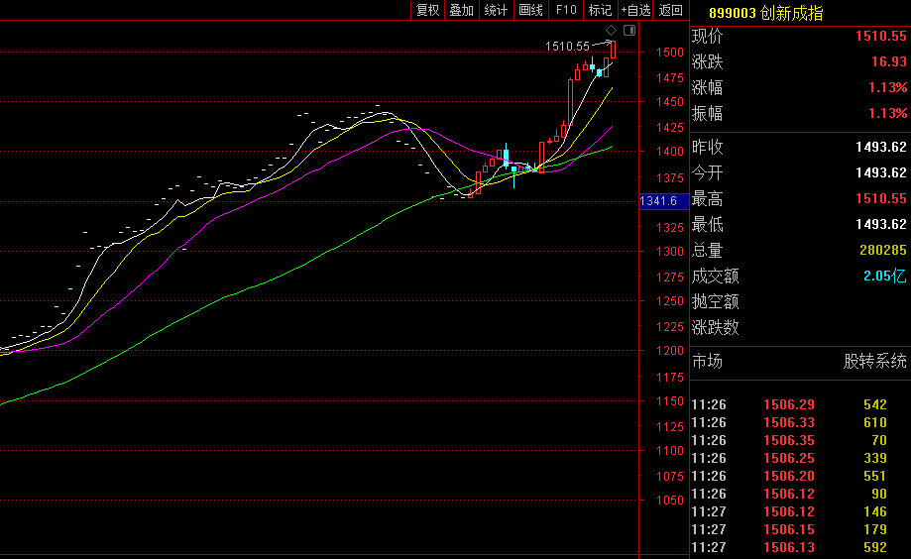Click the 1341.6 price label on axis
Screen dimensions: 911x559
pyautogui.click(x=659, y=201)
